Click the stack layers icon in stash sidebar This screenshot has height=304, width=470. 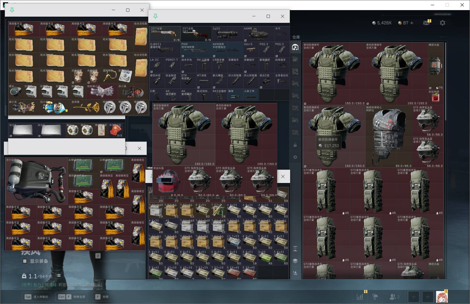(x=295, y=261)
